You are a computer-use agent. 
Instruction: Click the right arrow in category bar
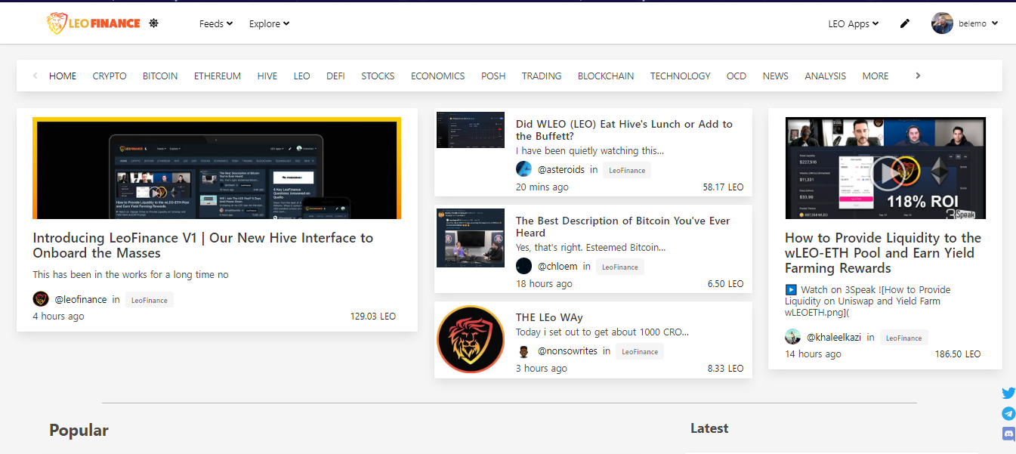918,76
